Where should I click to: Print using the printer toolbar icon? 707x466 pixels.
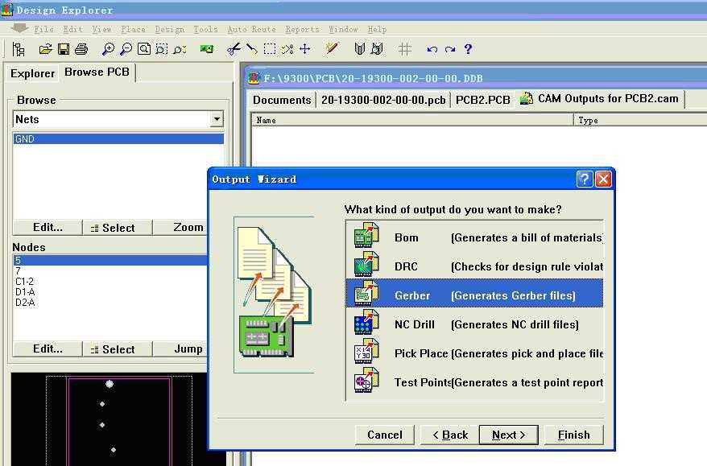coord(81,49)
